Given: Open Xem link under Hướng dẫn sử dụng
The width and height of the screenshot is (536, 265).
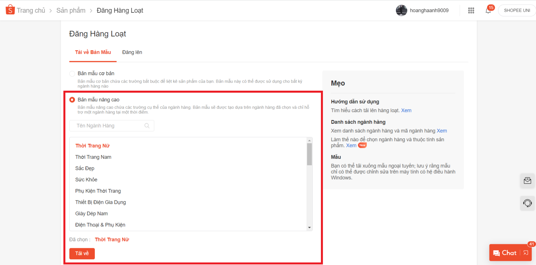Looking at the screenshot, I should pos(406,110).
